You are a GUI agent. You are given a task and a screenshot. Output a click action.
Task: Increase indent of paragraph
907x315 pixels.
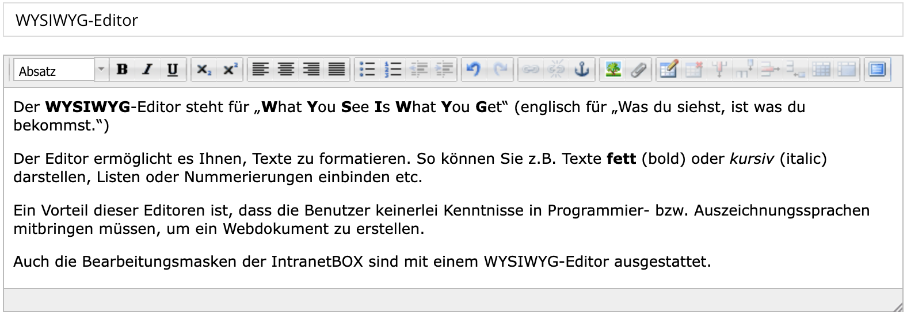[444, 70]
